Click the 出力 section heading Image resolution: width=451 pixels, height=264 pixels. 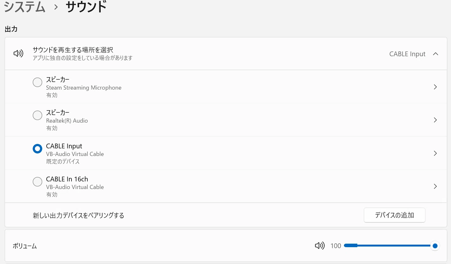pos(11,29)
